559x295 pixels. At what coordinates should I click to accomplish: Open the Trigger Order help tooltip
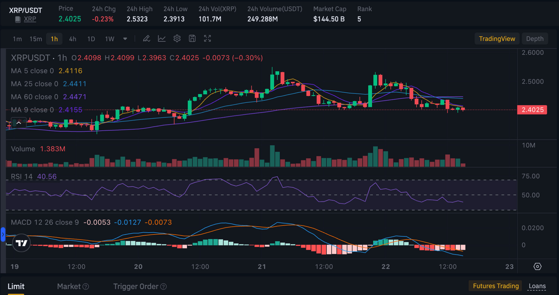point(163,287)
